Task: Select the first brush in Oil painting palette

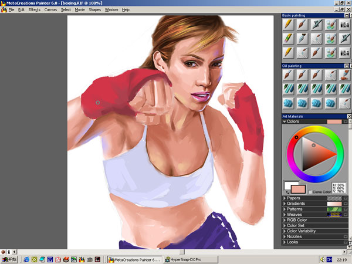Action: (287, 75)
